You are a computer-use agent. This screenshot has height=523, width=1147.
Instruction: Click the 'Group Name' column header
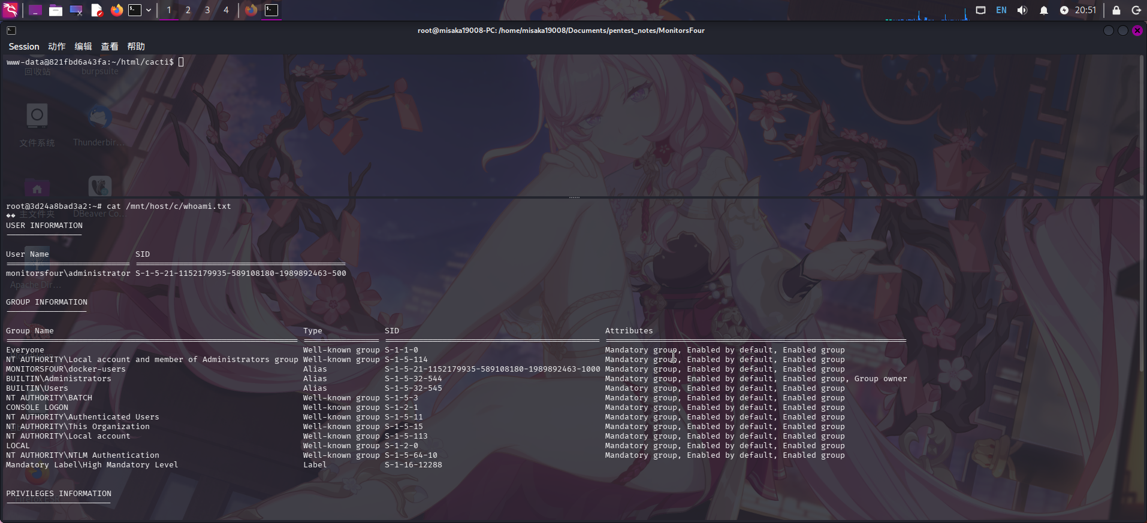click(30, 331)
